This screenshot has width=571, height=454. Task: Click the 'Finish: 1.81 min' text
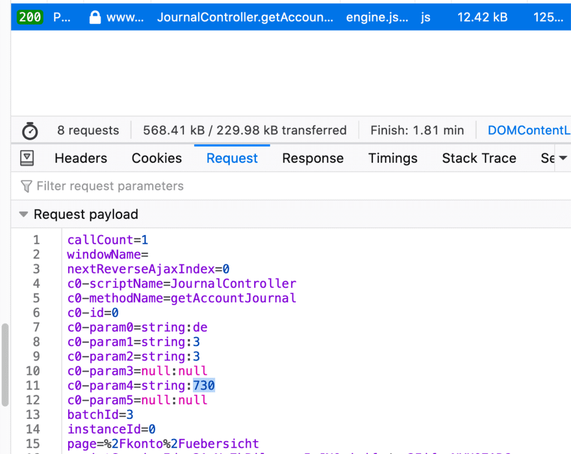417,130
